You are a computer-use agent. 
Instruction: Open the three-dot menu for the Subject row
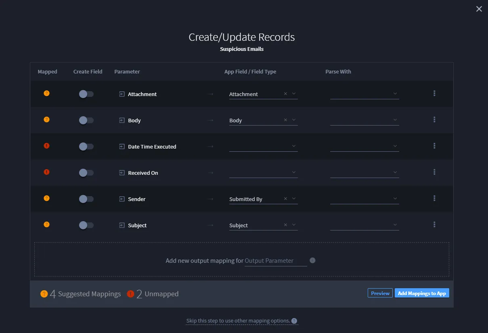[434, 224]
